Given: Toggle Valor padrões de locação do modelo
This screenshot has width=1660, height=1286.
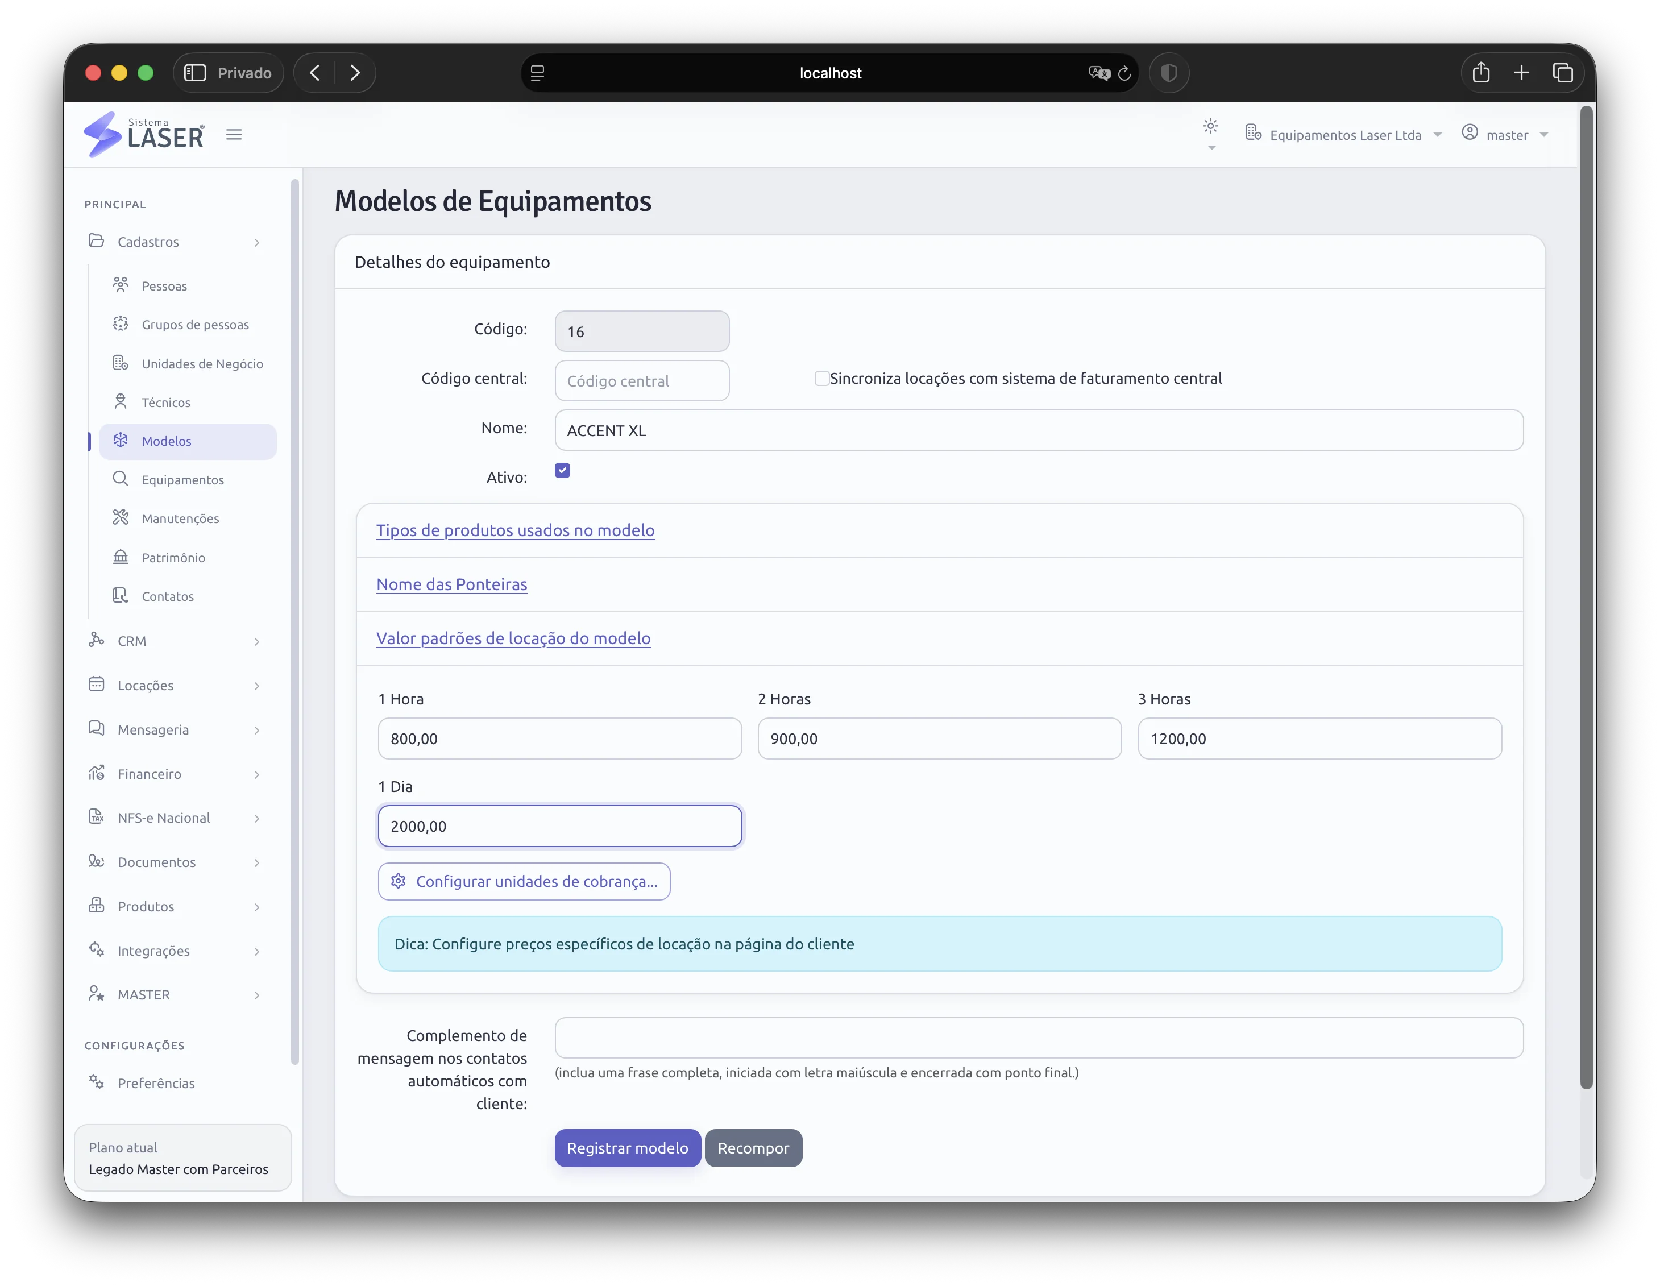Looking at the screenshot, I should click(x=513, y=638).
